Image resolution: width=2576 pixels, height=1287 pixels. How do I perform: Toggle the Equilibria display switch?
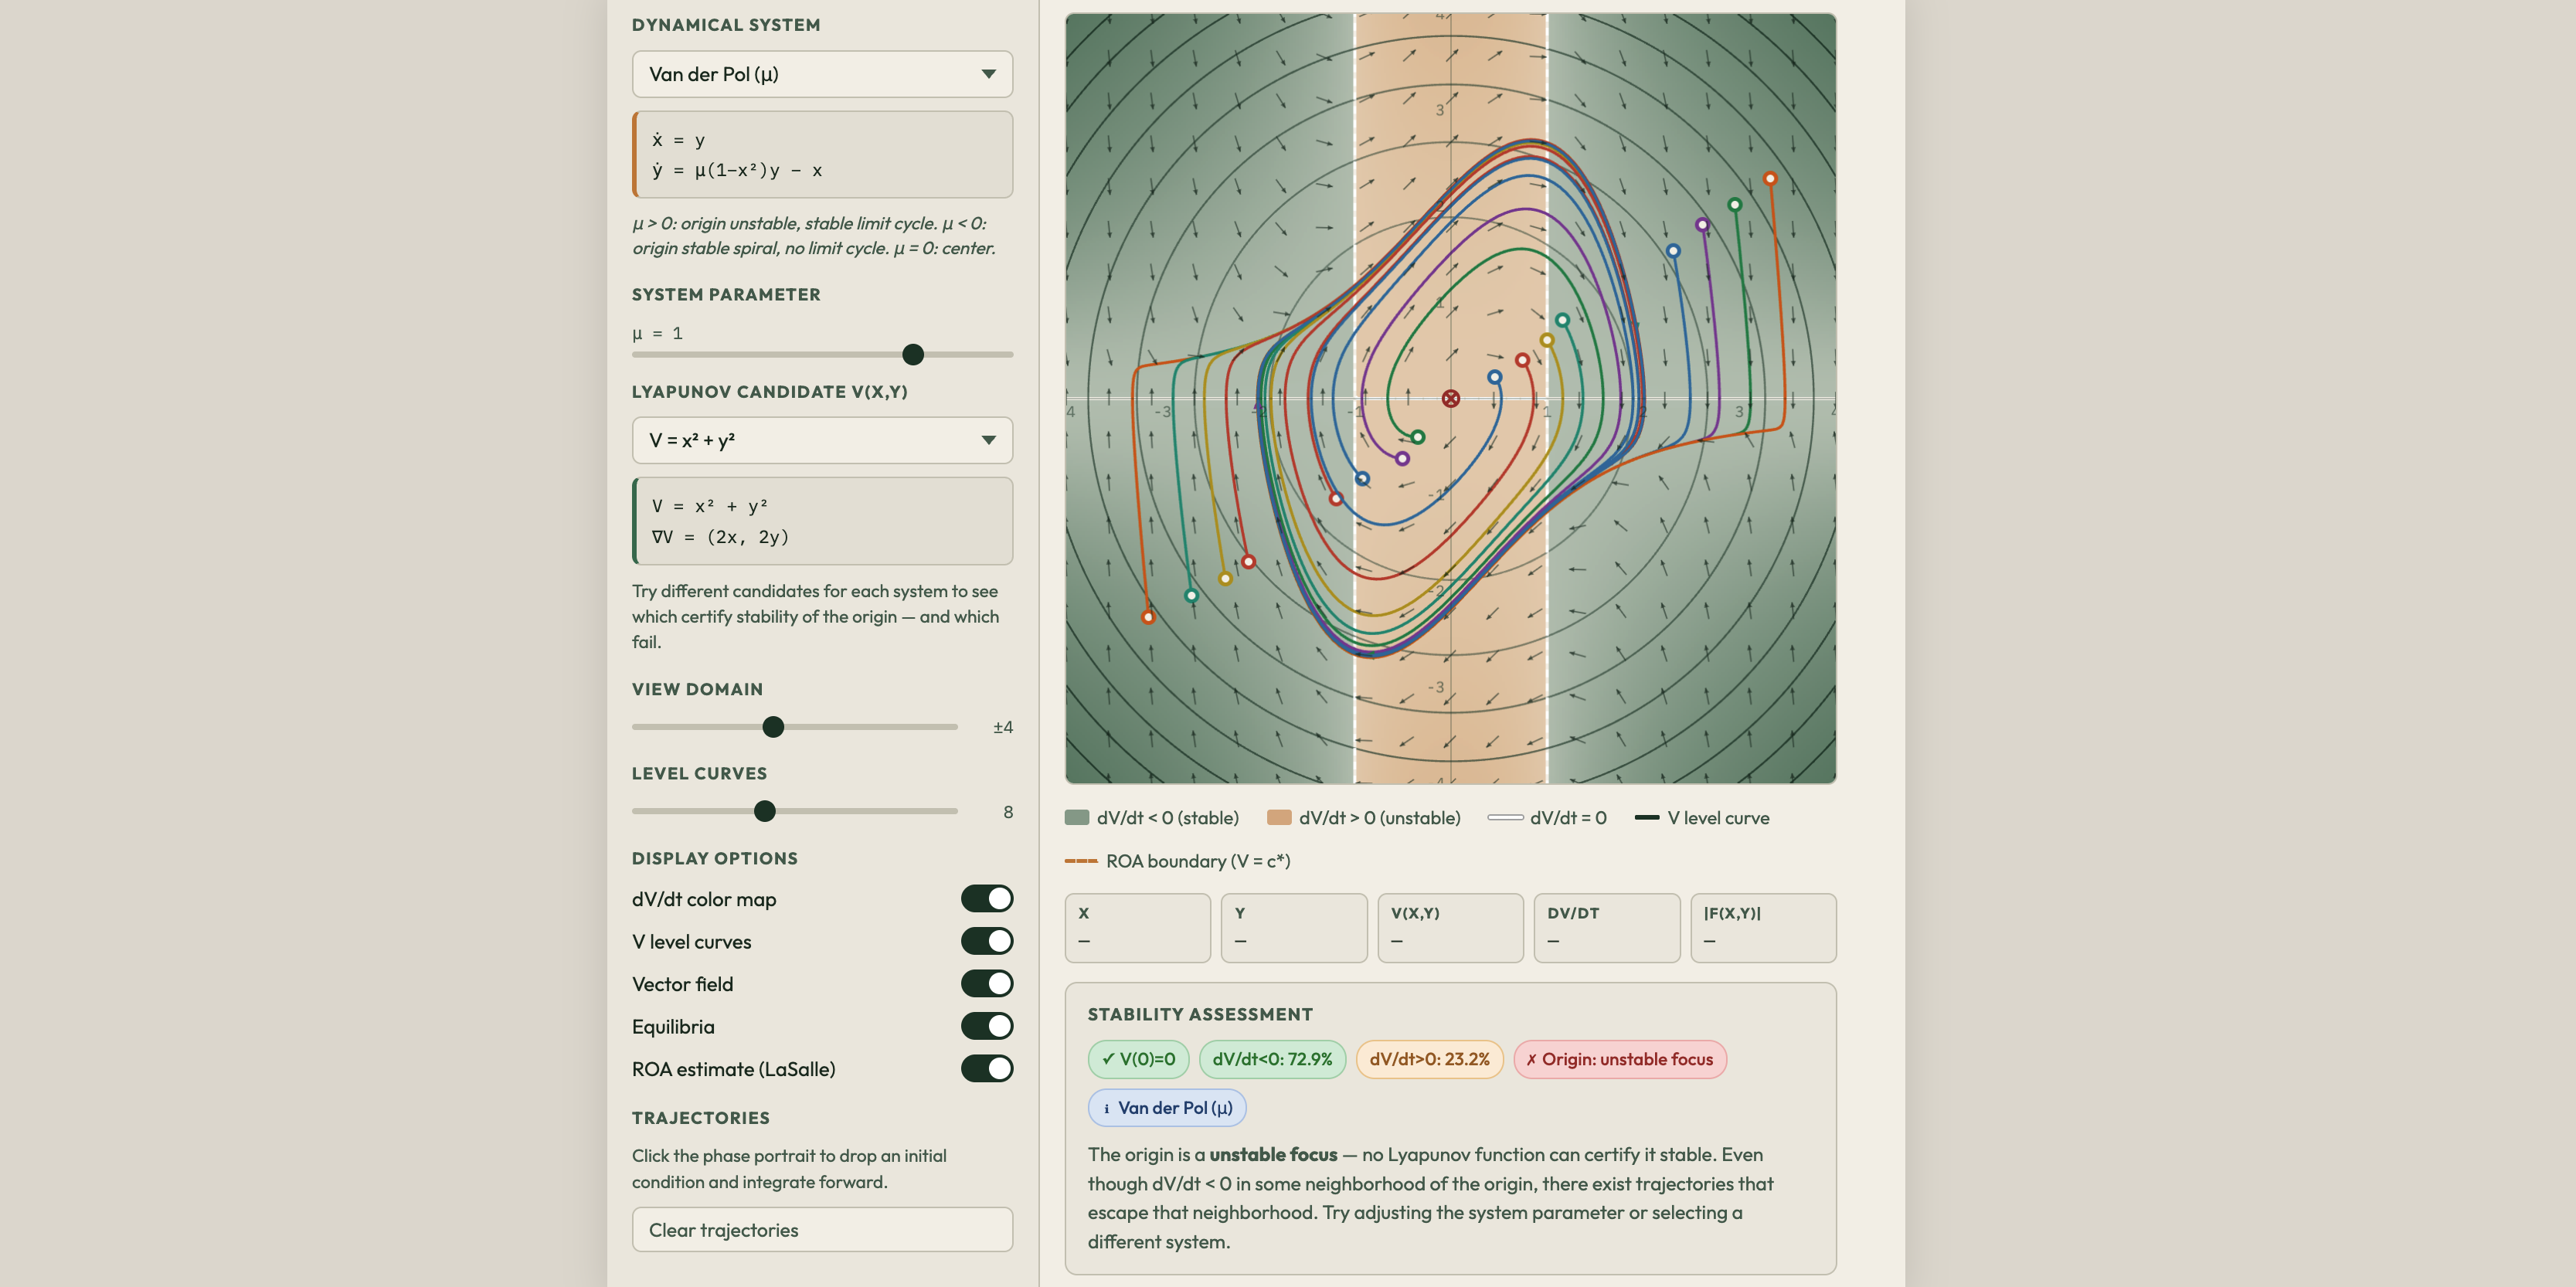point(987,1026)
